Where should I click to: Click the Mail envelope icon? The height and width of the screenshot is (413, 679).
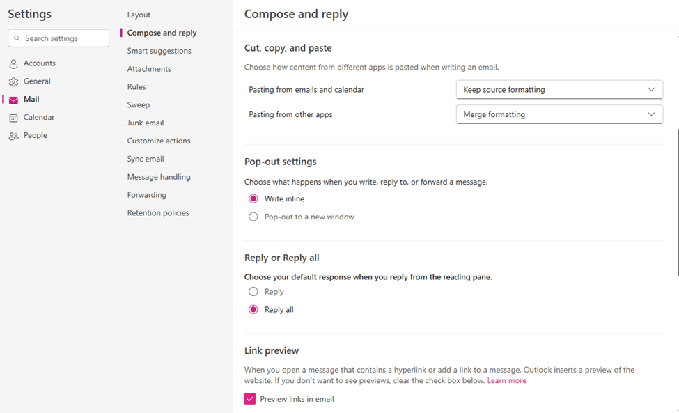click(13, 100)
